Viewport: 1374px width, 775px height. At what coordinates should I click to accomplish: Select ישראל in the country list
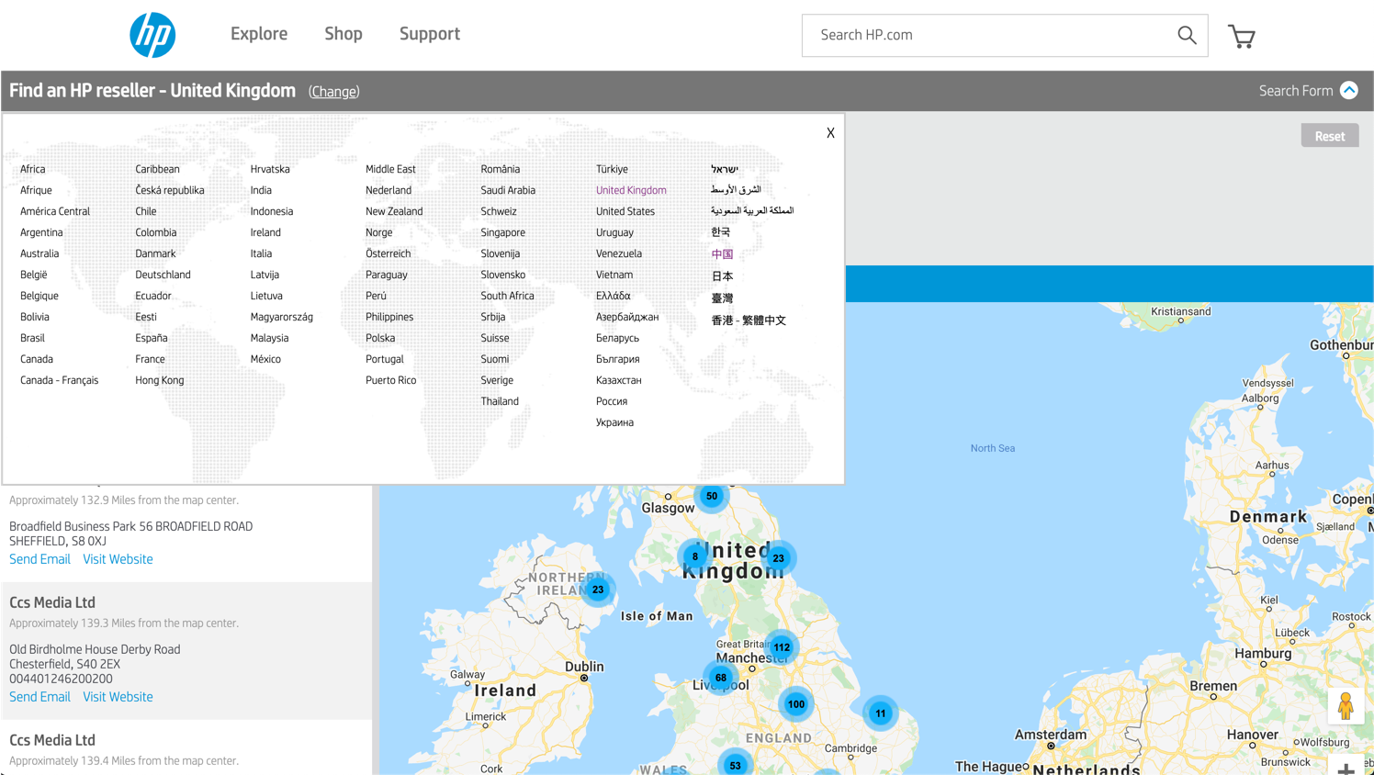click(724, 169)
